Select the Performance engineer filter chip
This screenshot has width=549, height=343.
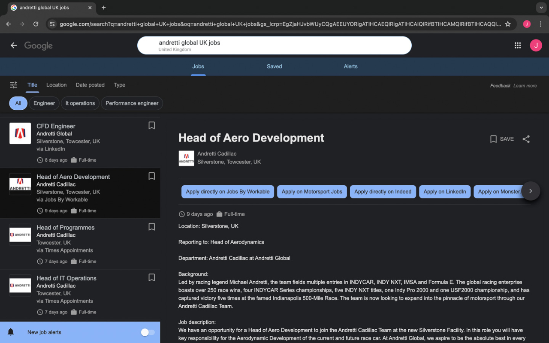(132, 103)
